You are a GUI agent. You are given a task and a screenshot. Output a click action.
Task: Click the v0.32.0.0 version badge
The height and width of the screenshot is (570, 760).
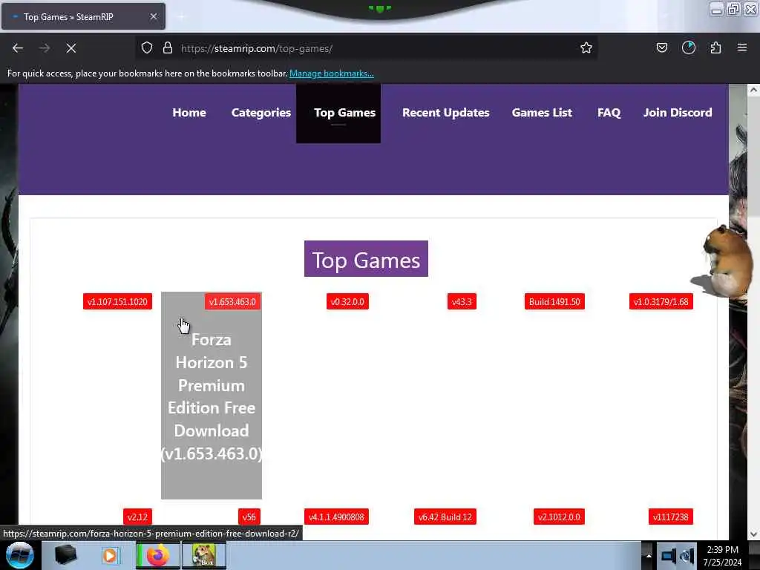pyautogui.click(x=347, y=301)
